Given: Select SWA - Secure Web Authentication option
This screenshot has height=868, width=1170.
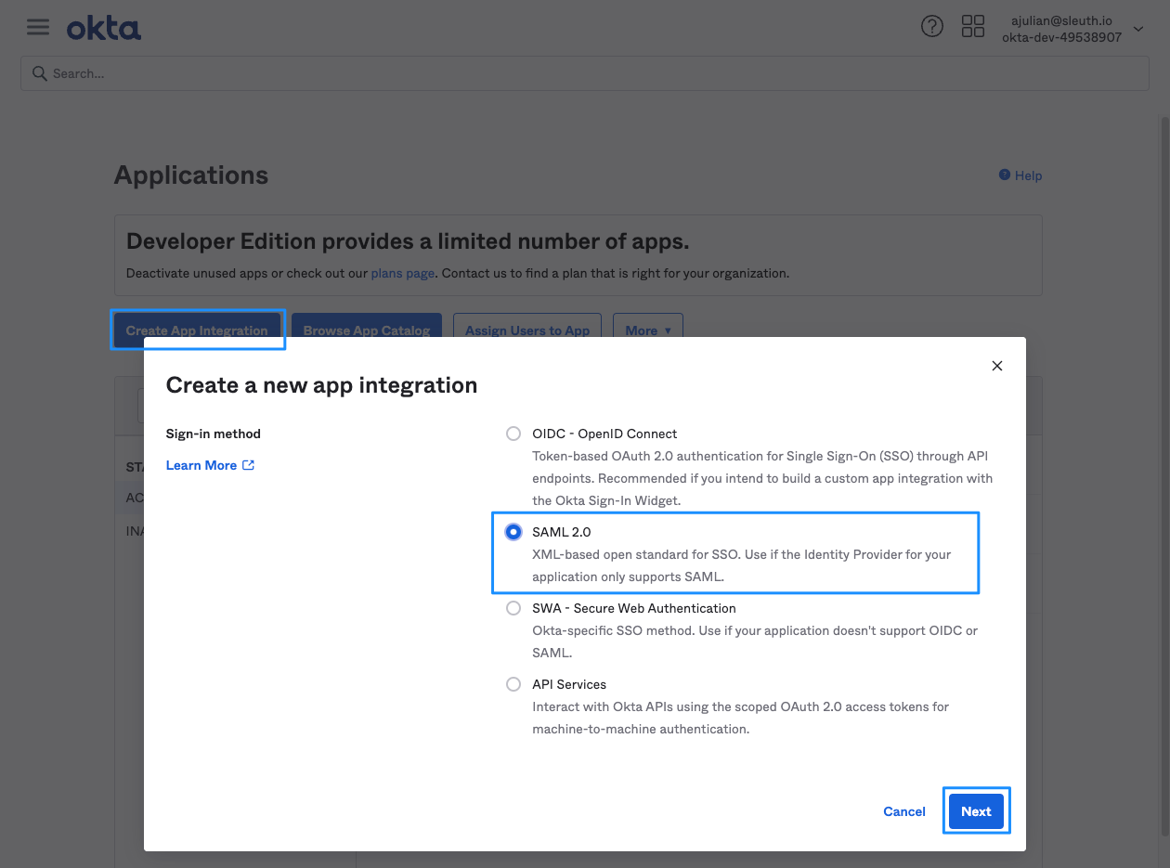Looking at the screenshot, I should [513, 608].
